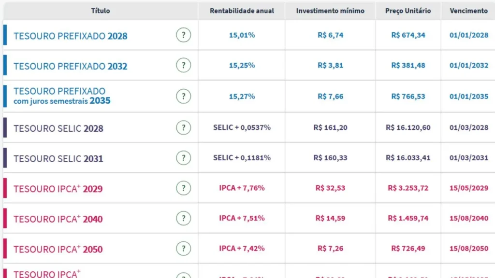Open the help icon for Tesouro IPCA+ 2050
Screen dimensions: 495x278
pos(183,249)
